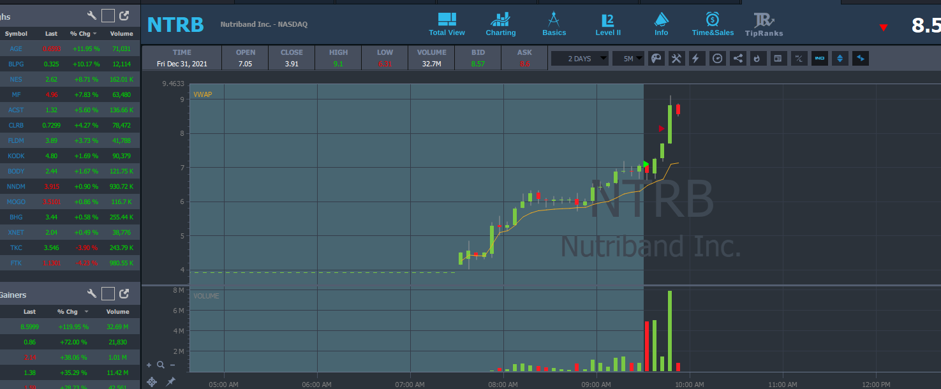Open the Level II view
This screenshot has width=941, height=389.
tap(608, 25)
